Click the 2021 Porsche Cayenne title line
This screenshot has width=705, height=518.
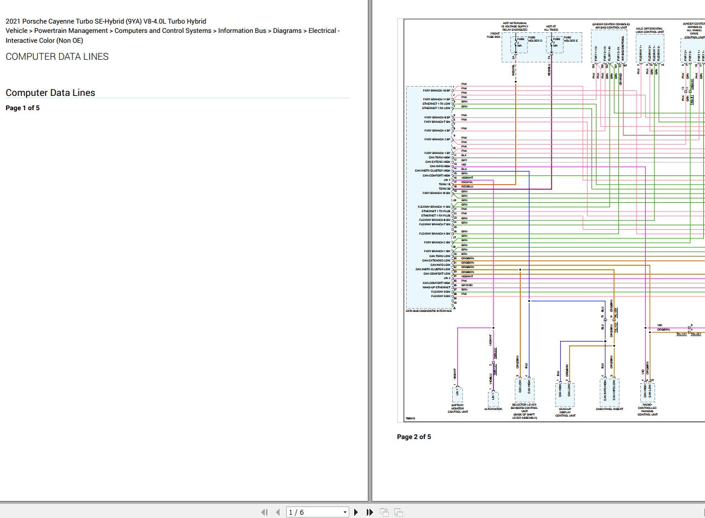tap(106, 21)
